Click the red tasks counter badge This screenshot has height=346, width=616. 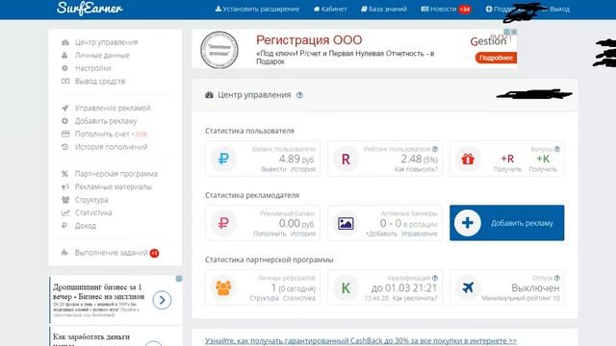tap(154, 253)
